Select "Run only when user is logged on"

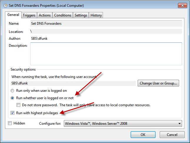tap(13, 91)
